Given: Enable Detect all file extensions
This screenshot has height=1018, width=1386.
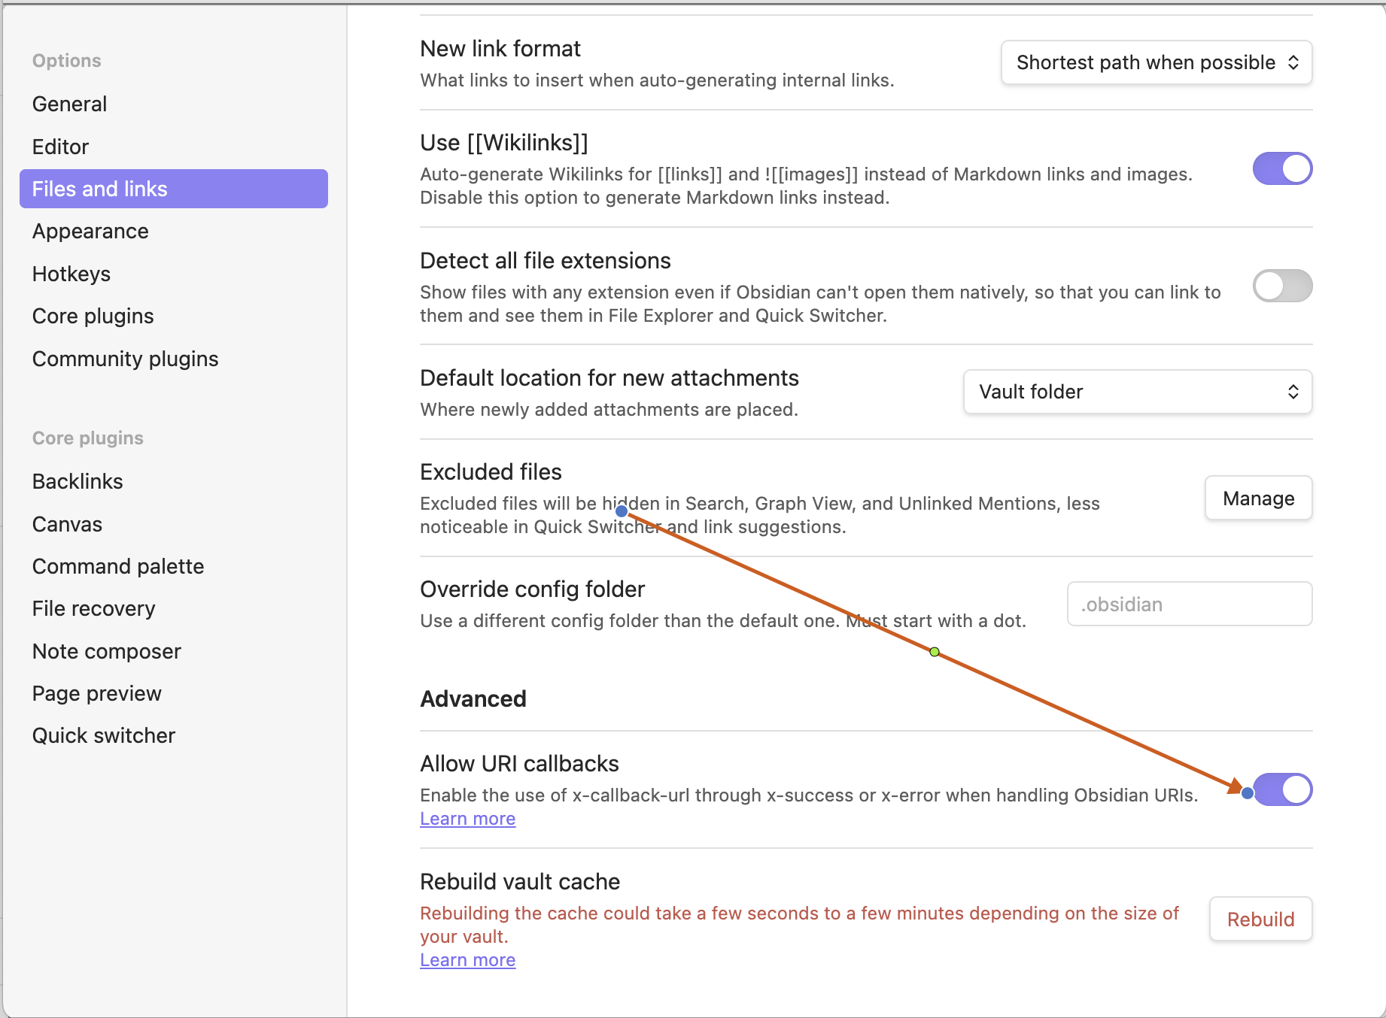Looking at the screenshot, I should point(1281,286).
